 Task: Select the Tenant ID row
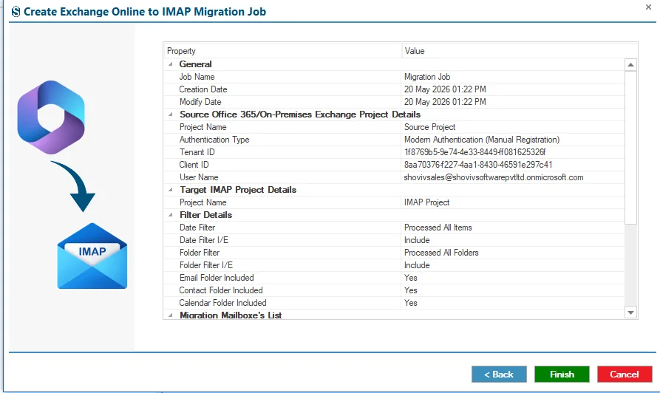click(x=394, y=152)
